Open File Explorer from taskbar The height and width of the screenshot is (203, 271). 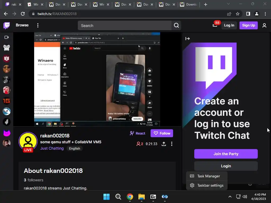tap(141, 197)
